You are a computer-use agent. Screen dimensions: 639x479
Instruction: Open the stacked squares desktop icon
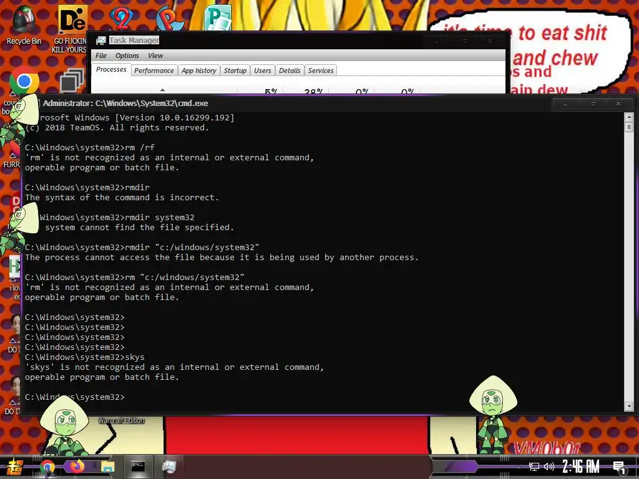(x=72, y=80)
